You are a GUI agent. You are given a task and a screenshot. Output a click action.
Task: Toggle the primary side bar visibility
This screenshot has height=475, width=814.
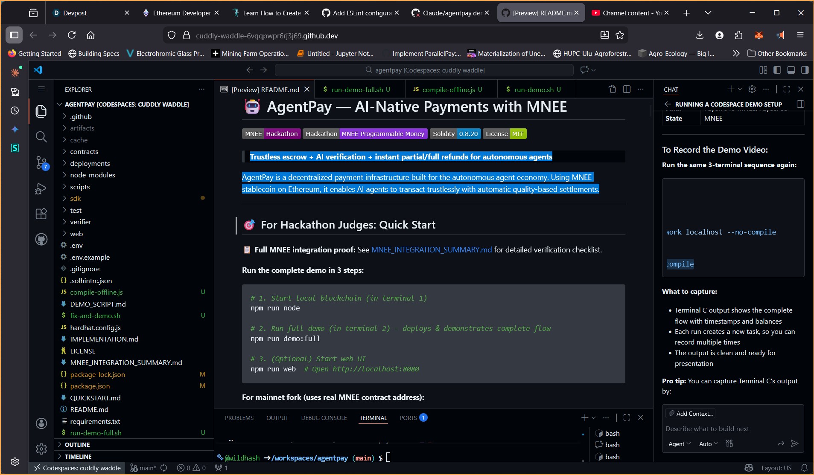click(x=777, y=70)
